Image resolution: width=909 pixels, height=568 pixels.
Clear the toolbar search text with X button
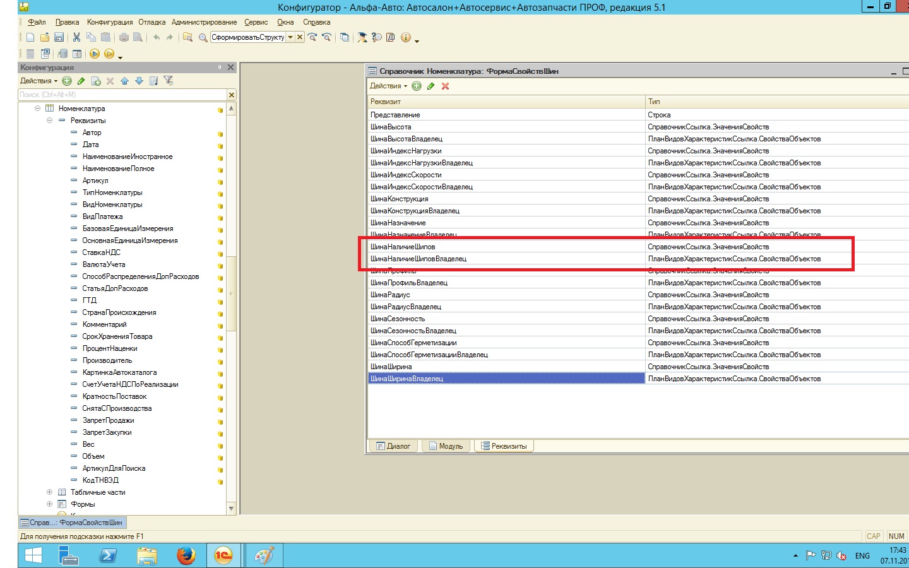tap(300, 37)
